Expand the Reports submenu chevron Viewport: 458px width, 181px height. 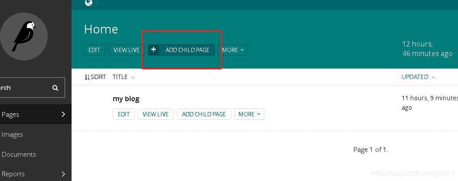(x=63, y=174)
